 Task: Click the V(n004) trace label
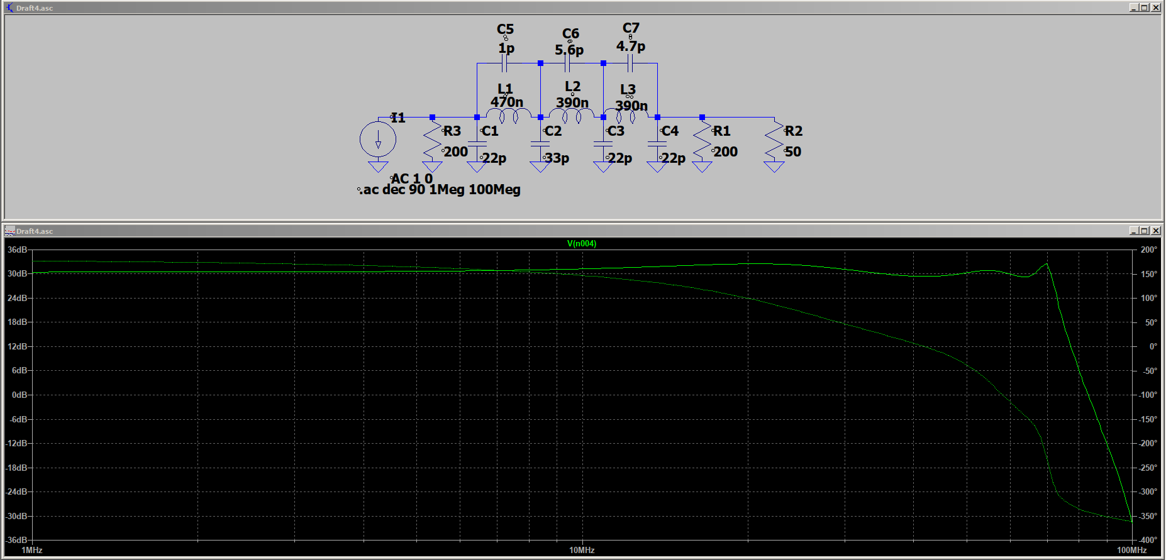point(582,244)
